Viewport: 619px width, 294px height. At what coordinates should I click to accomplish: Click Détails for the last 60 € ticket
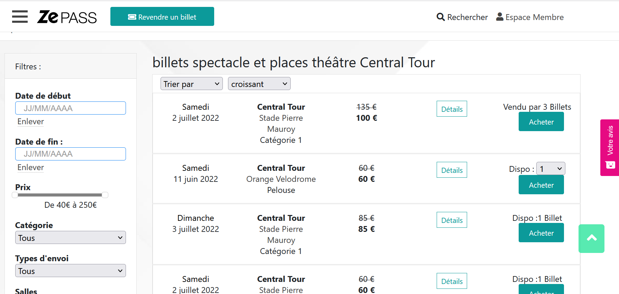pos(452,281)
